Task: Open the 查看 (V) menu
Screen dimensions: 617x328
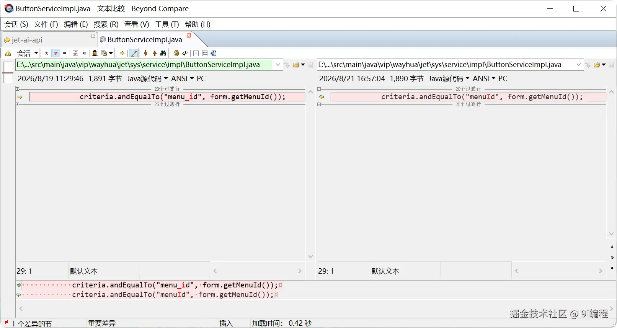Action: coord(137,24)
